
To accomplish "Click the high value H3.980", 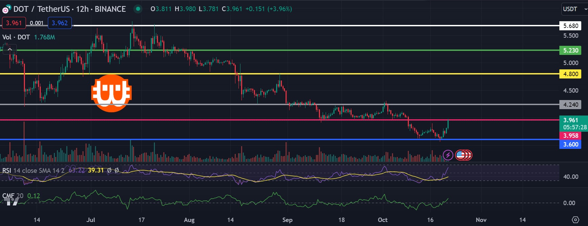I will (185, 9).
